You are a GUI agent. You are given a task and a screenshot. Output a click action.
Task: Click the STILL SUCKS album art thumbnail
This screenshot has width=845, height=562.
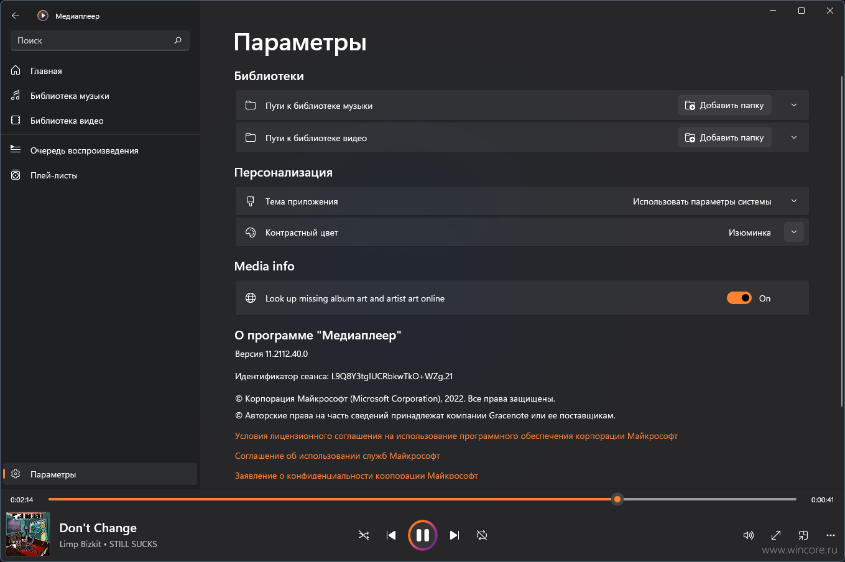pos(28,534)
